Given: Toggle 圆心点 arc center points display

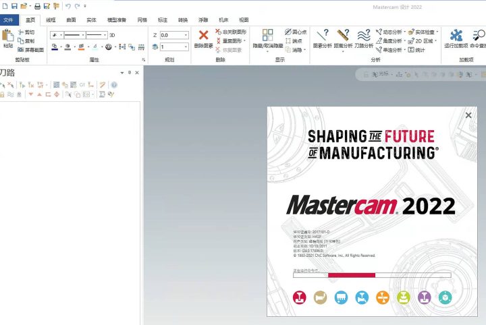Looking at the screenshot, I should (x=296, y=32).
